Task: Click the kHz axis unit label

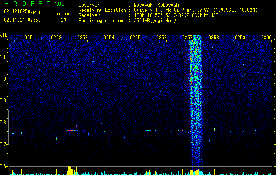Action: pyautogui.click(x=4, y=35)
